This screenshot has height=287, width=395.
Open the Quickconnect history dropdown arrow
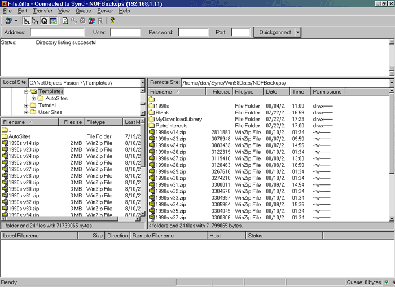298,32
